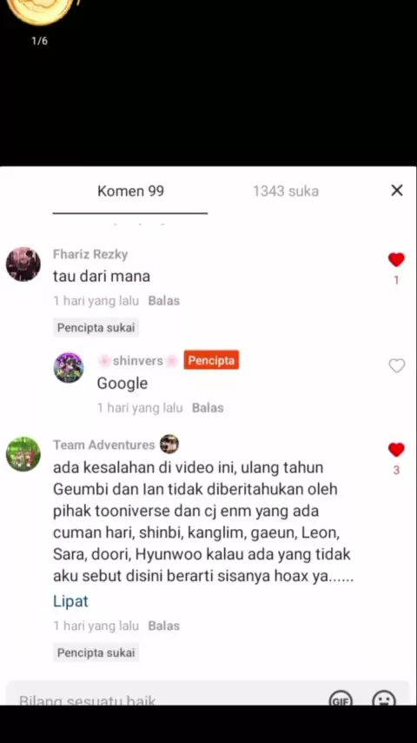The width and height of the screenshot is (417, 743).
Task: Focus the Bilang sesuatu baik input
Action: pyautogui.click(x=166, y=694)
